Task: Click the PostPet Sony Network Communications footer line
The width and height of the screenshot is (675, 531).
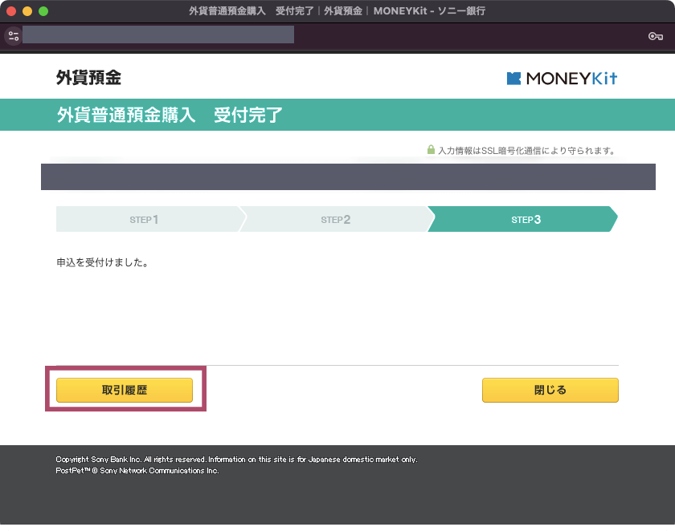Action: click(137, 470)
